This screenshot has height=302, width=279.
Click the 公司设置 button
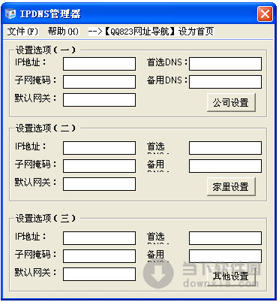pos(231,102)
